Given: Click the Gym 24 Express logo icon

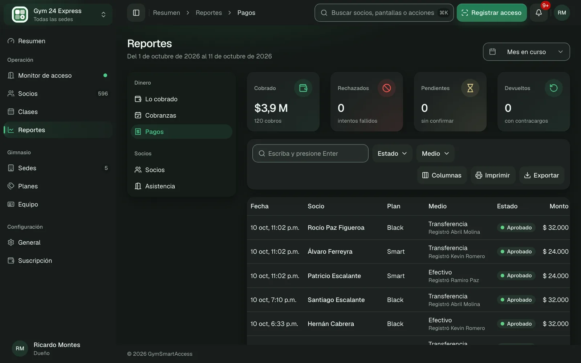Looking at the screenshot, I should coord(20,15).
